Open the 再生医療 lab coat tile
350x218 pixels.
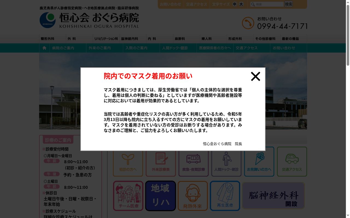pos(225,196)
